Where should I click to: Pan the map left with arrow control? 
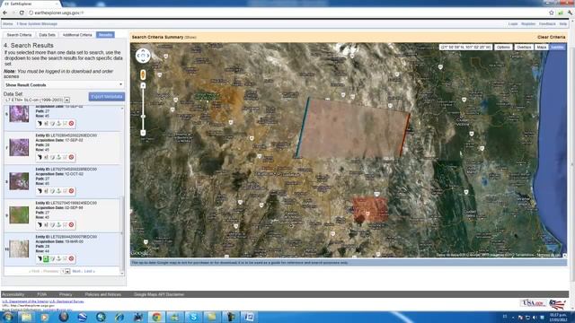click(x=138, y=56)
